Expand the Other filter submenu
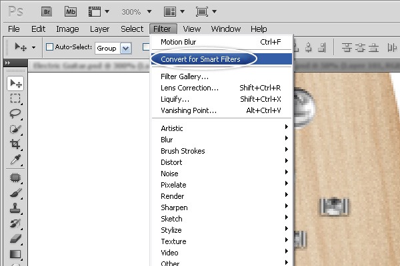 coord(221,263)
